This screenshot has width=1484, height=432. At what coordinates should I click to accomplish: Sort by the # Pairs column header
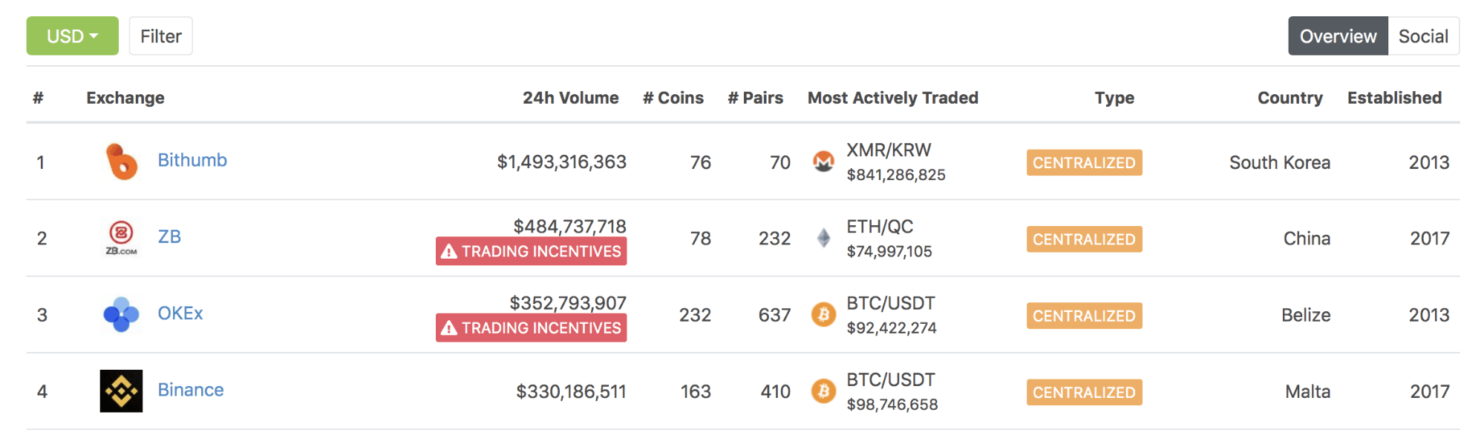pyautogui.click(x=756, y=98)
